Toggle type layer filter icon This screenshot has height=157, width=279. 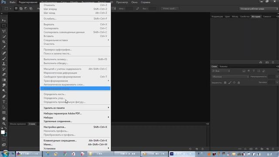[254, 71]
